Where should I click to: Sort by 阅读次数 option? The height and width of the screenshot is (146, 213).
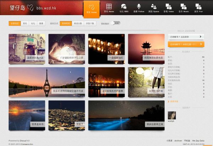point(78,24)
